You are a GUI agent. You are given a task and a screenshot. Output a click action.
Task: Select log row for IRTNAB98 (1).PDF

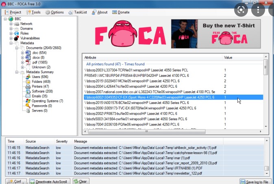point(135,168)
